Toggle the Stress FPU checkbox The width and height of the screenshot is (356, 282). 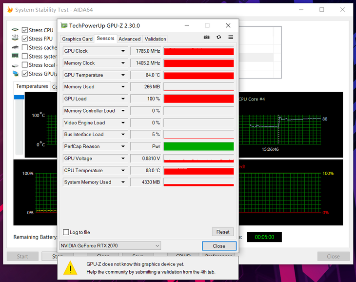pyautogui.click(x=24, y=39)
